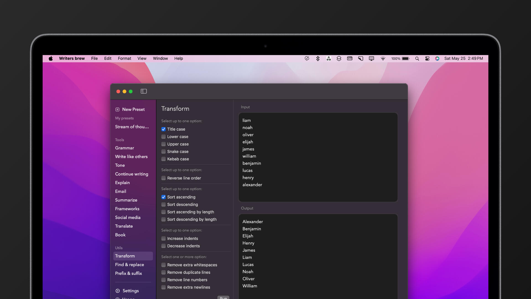
Task: Uncheck the Title case checkbox
Action: [x=163, y=129]
